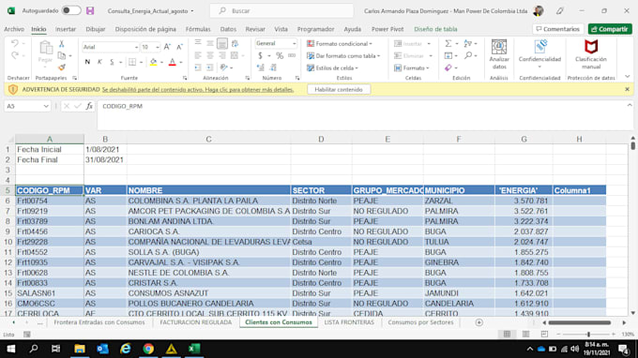Collapse the ribbon with the chevron
Screen dimensions: 638x358
pos(627,77)
